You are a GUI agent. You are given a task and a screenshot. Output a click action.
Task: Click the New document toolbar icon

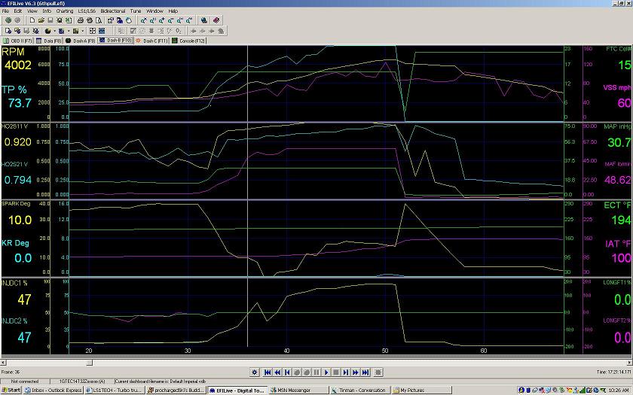click(32, 20)
